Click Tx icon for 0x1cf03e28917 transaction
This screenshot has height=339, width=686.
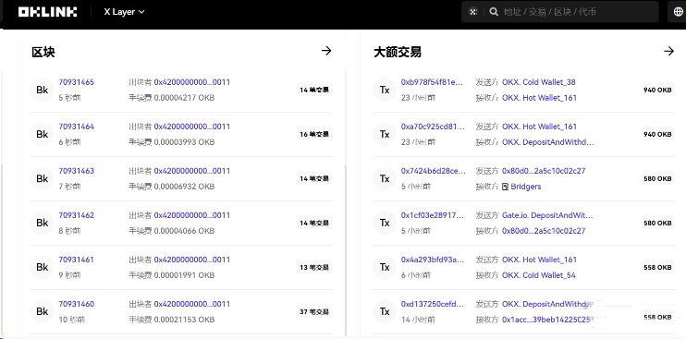tap(385, 223)
